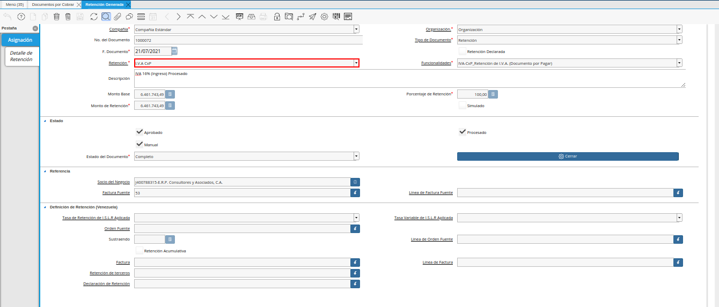Open the Active Workflows icon

click(300, 17)
